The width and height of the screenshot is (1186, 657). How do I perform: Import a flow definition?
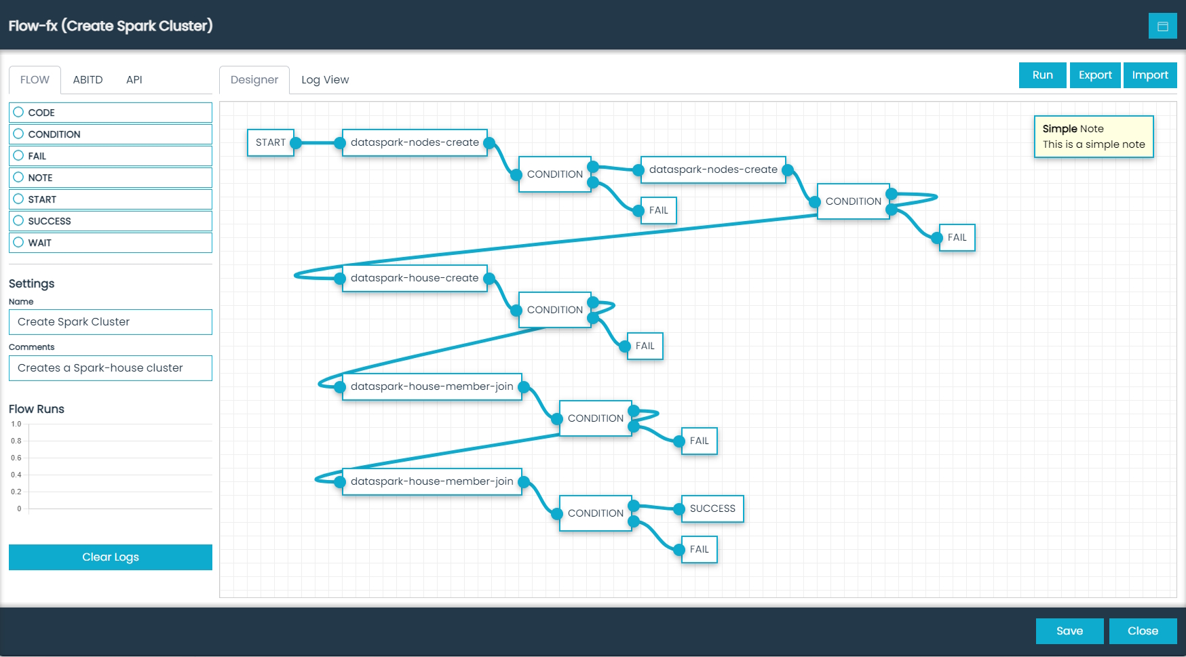click(x=1150, y=75)
